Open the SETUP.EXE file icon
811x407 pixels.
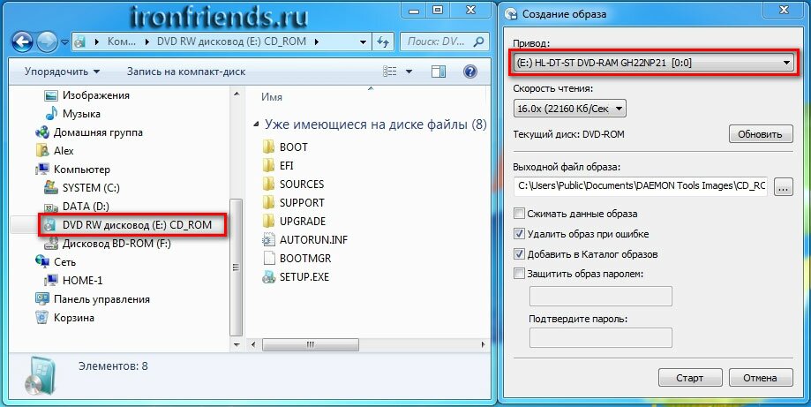(x=268, y=276)
